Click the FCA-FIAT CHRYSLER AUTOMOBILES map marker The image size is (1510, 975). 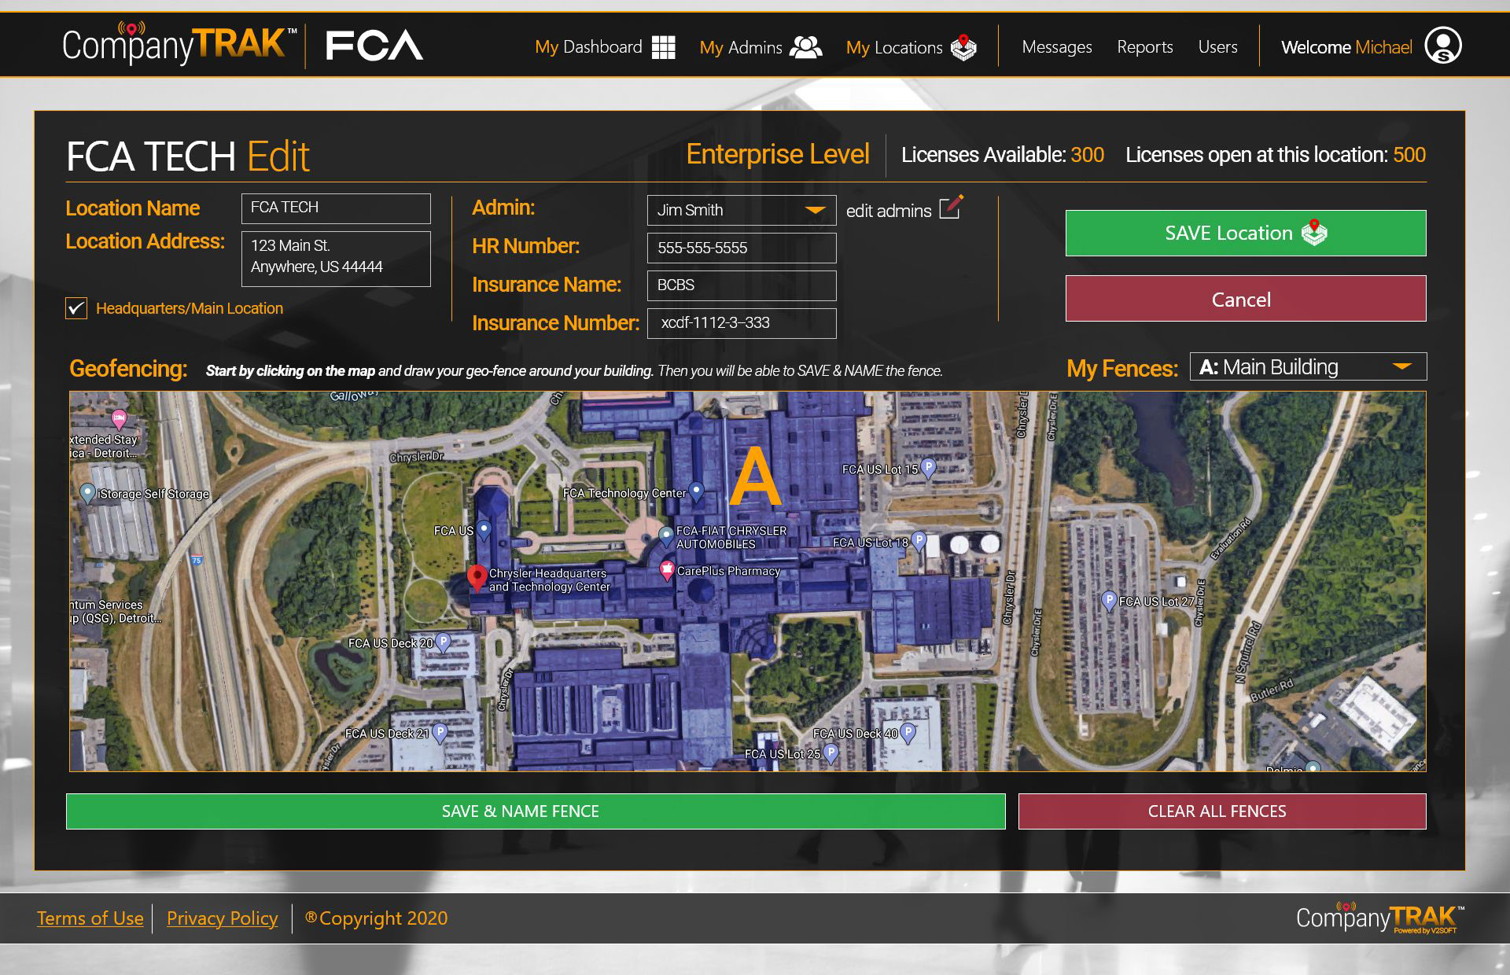click(666, 536)
